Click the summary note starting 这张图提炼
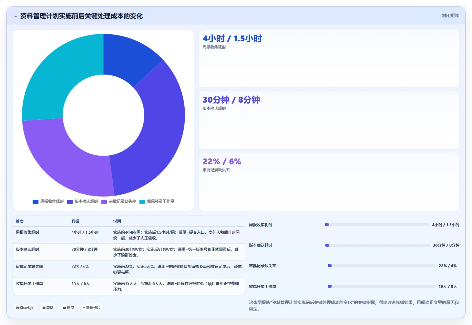Screen dimensions: 472x325 tap(354, 306)
